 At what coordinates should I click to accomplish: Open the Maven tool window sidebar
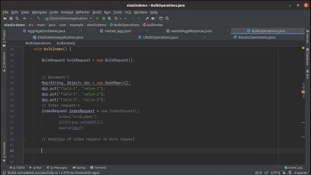point(308,36)
